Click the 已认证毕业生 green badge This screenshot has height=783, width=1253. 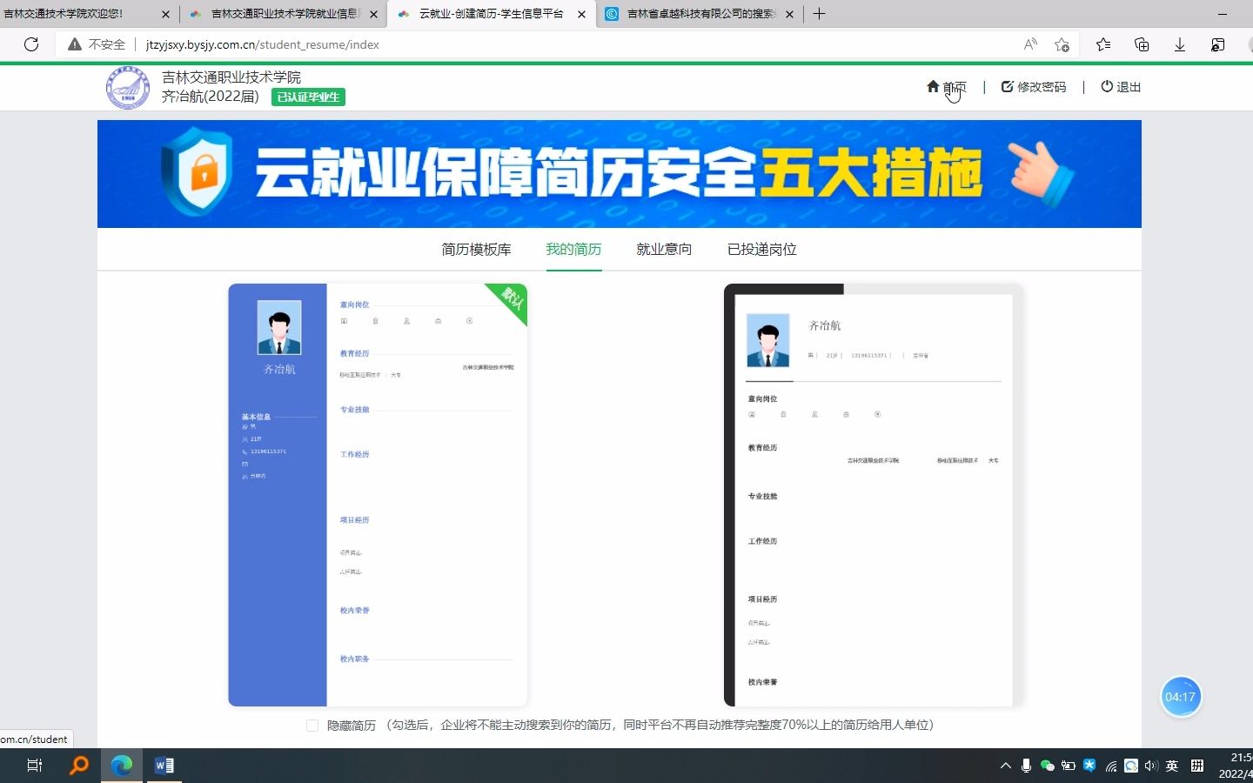point(308,97)
